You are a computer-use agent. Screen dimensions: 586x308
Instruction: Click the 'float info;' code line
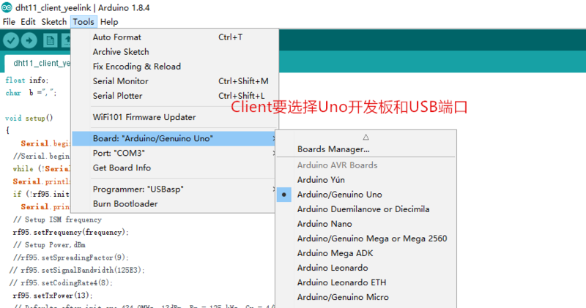(27, 80)
